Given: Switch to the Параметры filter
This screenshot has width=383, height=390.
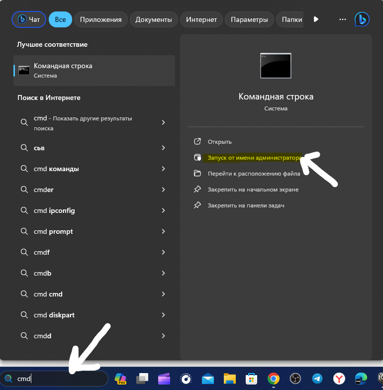Looking at the screenshot, I should point(249,19).
